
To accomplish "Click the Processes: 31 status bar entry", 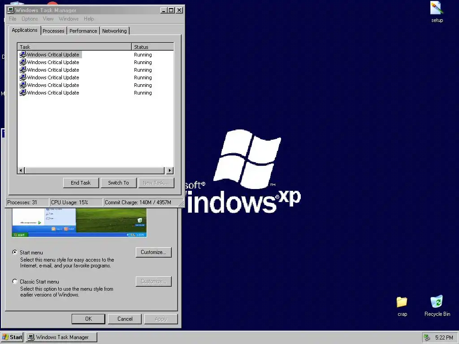I will pyautogui.click(x=27, y=202).
